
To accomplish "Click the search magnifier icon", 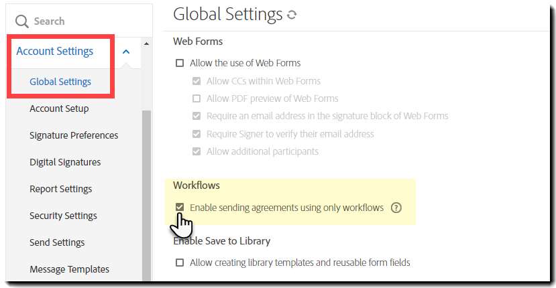I will point(22,21).
